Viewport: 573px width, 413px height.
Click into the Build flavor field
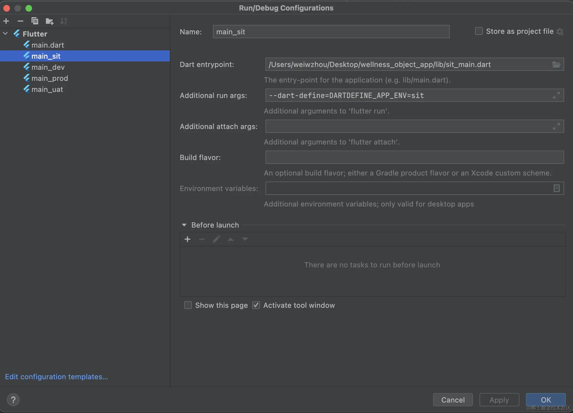pos(414,158)
